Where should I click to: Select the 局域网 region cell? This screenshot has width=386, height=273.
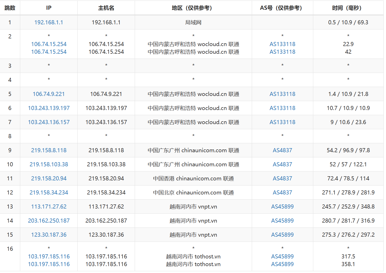193,23
